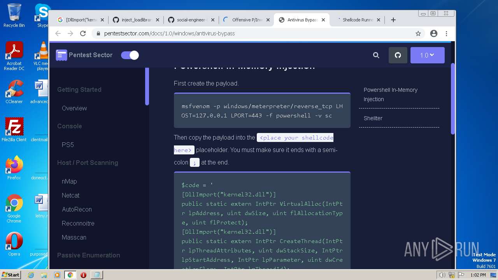The image size is (498, 280).
Task: Grab the sidebar navigation scrollbar
Action: pos(147,86)
